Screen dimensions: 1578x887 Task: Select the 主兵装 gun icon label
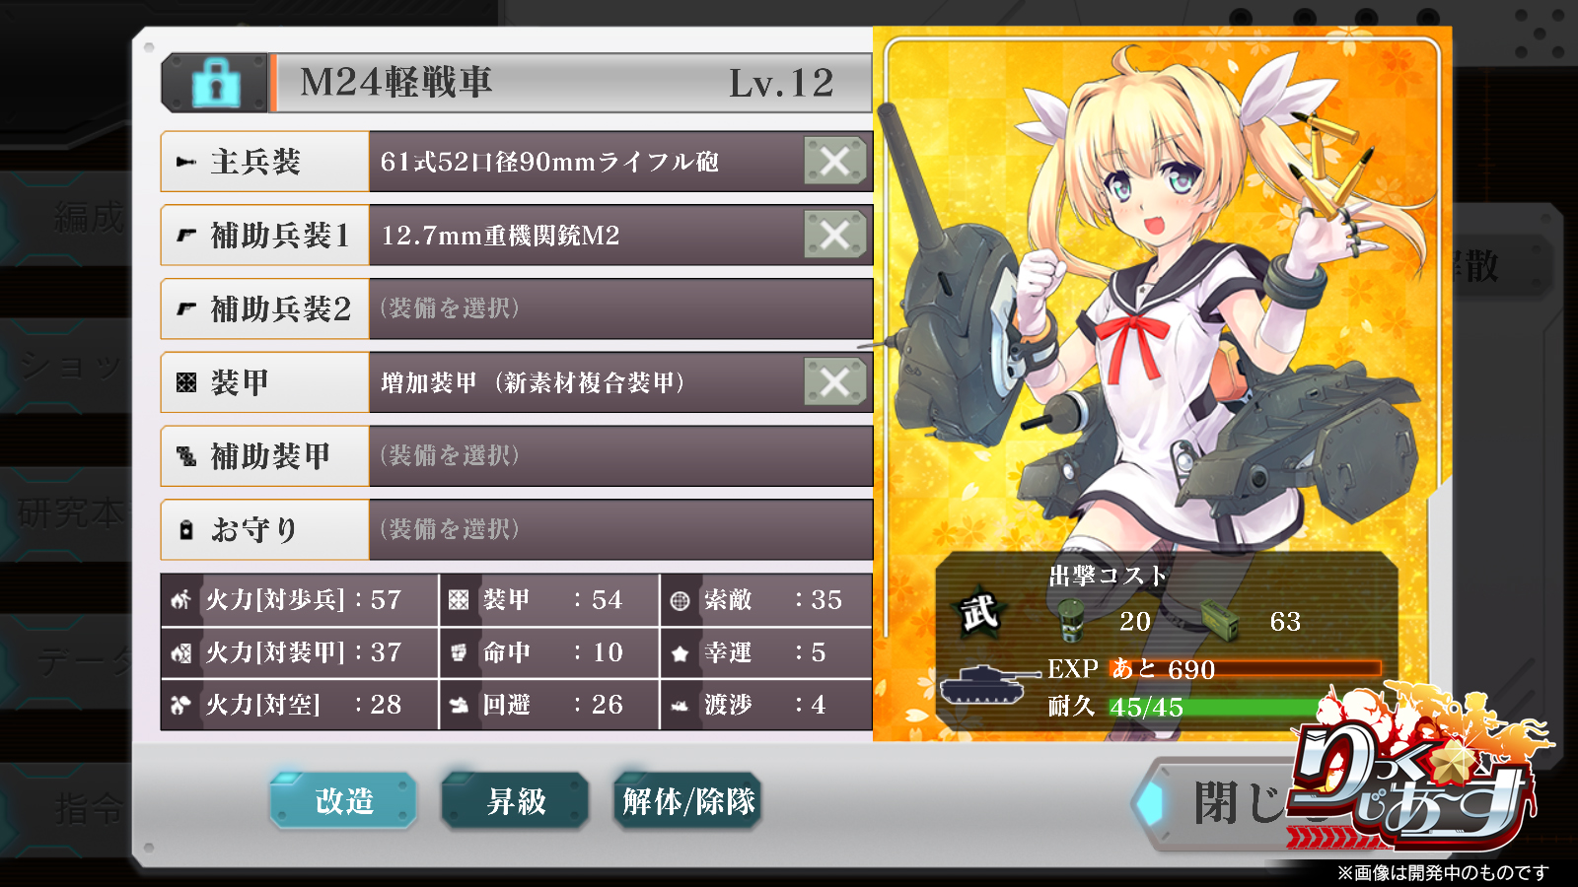(x=185, y=162)
